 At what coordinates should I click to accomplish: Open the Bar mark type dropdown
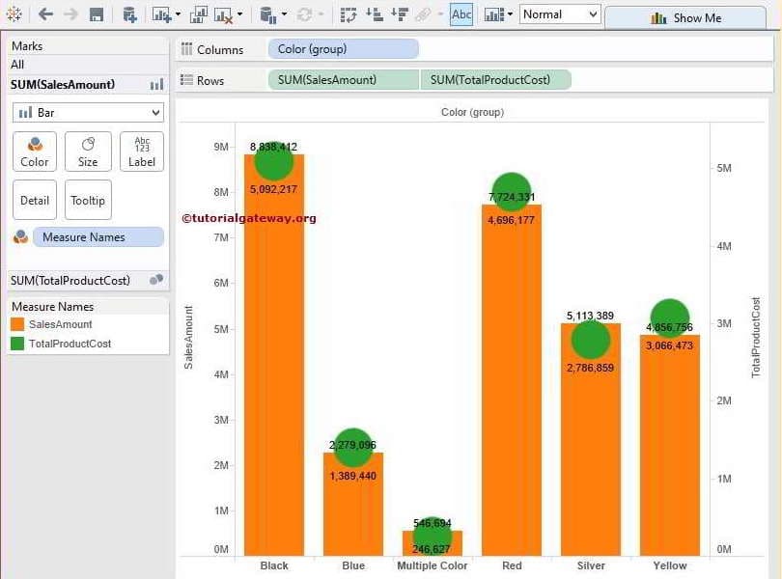(x=88, y=113)
